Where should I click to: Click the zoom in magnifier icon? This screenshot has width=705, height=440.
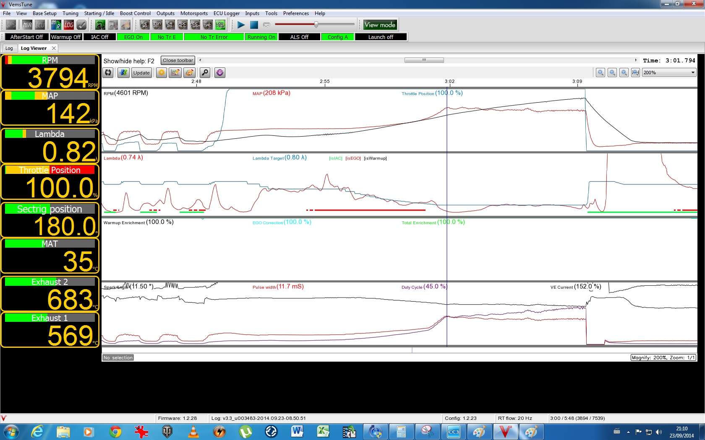(601, 73)
